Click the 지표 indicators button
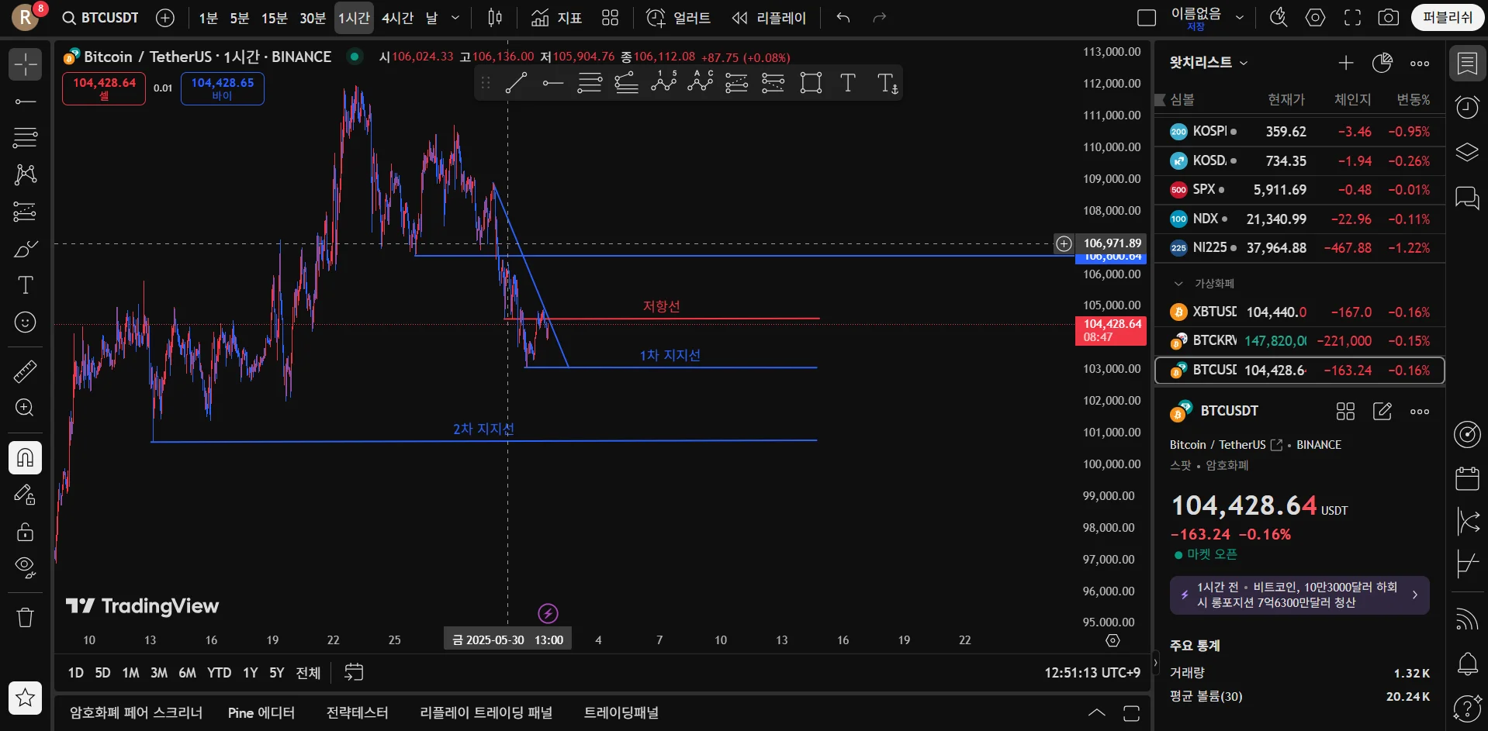 click(x=556, y=18)
